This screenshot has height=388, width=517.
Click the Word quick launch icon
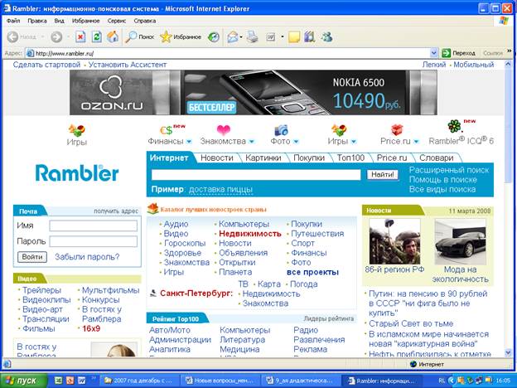81,381
